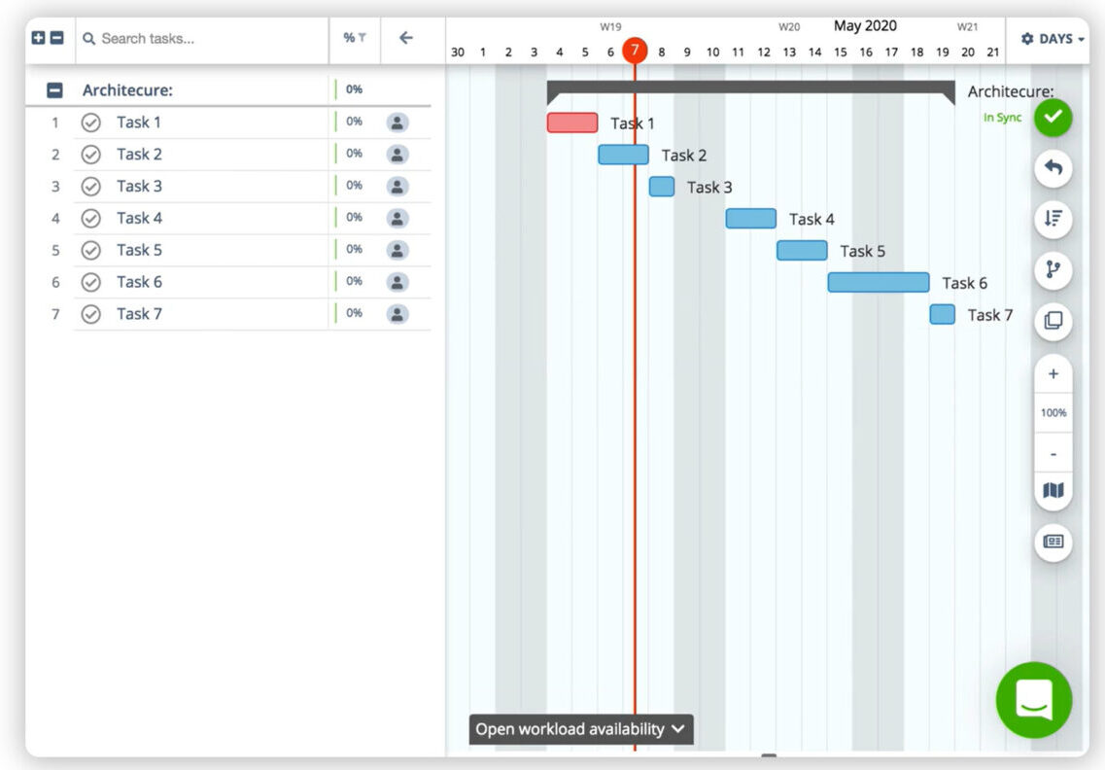1105x770 pixels.
Task: Check off Task 7 as done
Action: pos(91,314)
